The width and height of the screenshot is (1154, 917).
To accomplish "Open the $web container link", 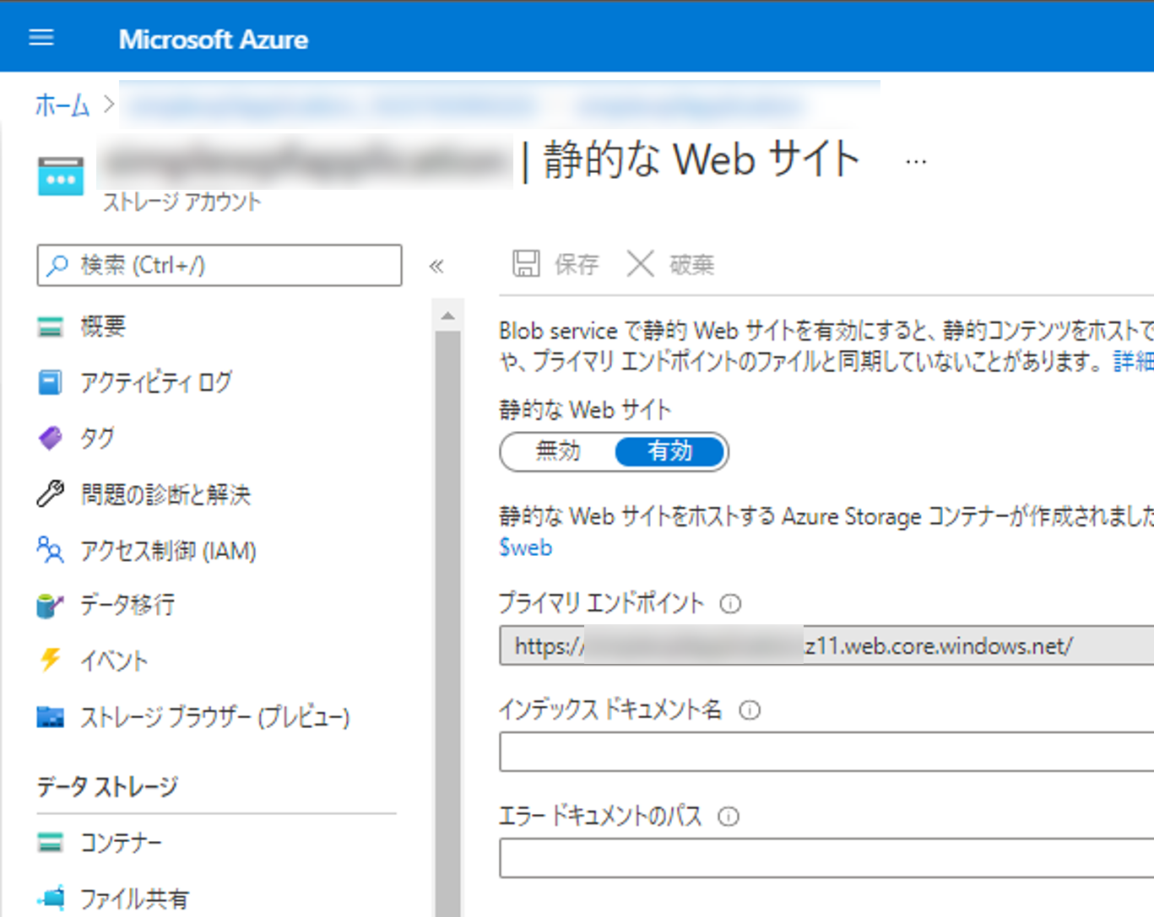I will point(525,548).
